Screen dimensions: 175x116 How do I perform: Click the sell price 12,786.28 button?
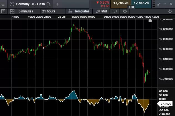[x=121, y=3]
